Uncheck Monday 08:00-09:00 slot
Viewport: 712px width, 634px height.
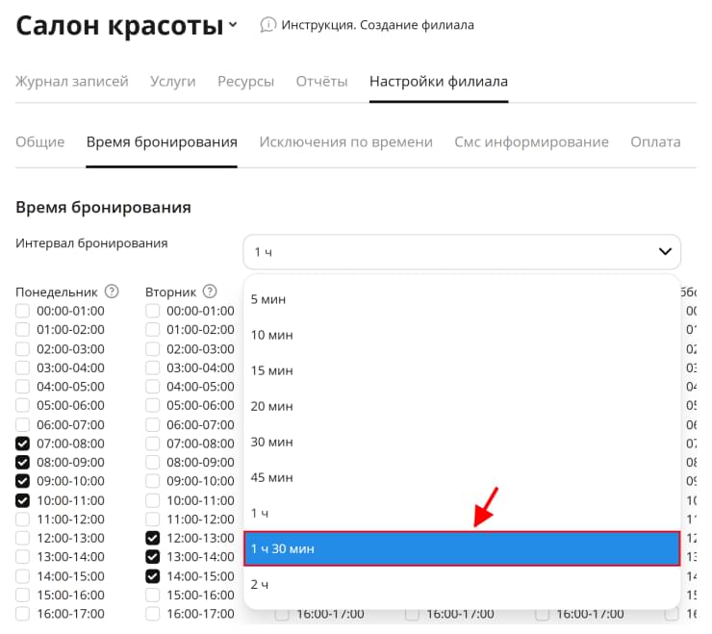click(x=22, y=463)
